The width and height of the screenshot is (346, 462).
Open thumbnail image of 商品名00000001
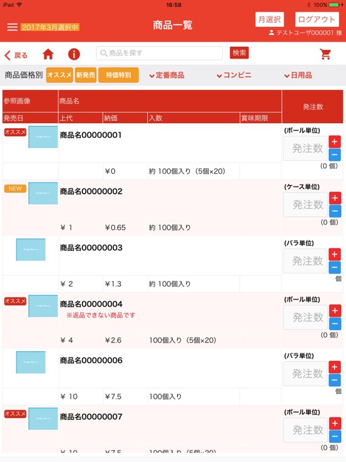43,137
